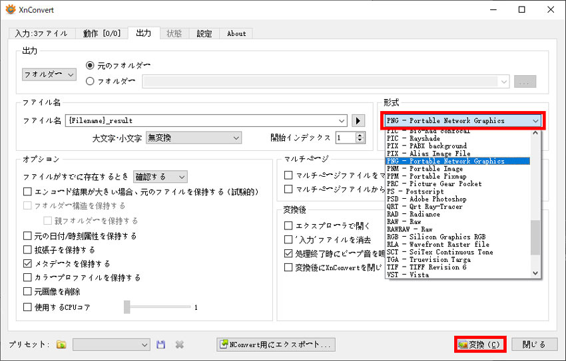Open the folder path dropdown arrow
Image resolution: width=566 pixels, height=361 pixels.
[504, 82]
